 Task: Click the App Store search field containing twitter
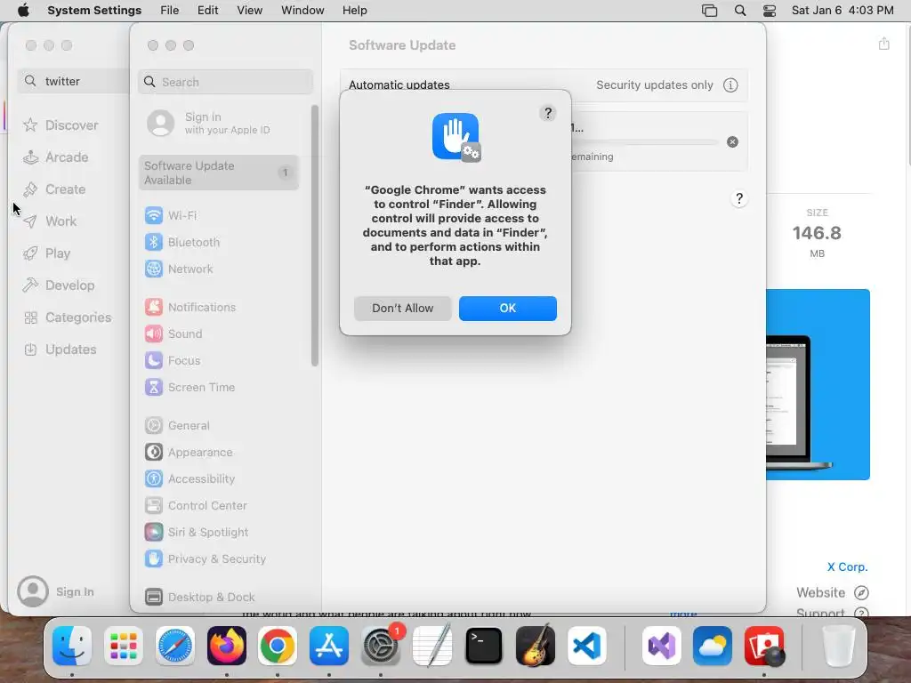[x=74, y=81]
